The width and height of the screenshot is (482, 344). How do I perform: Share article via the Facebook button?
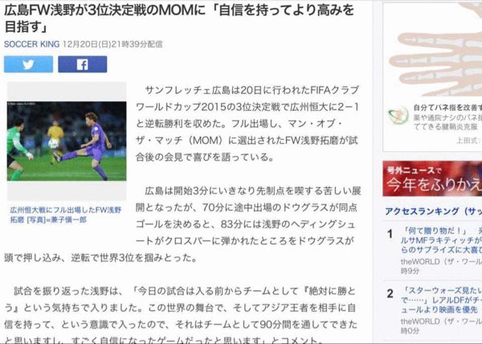point(83,64)
